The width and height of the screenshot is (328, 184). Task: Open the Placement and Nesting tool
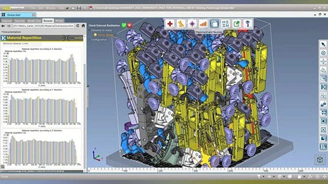[x=214, y=24]
